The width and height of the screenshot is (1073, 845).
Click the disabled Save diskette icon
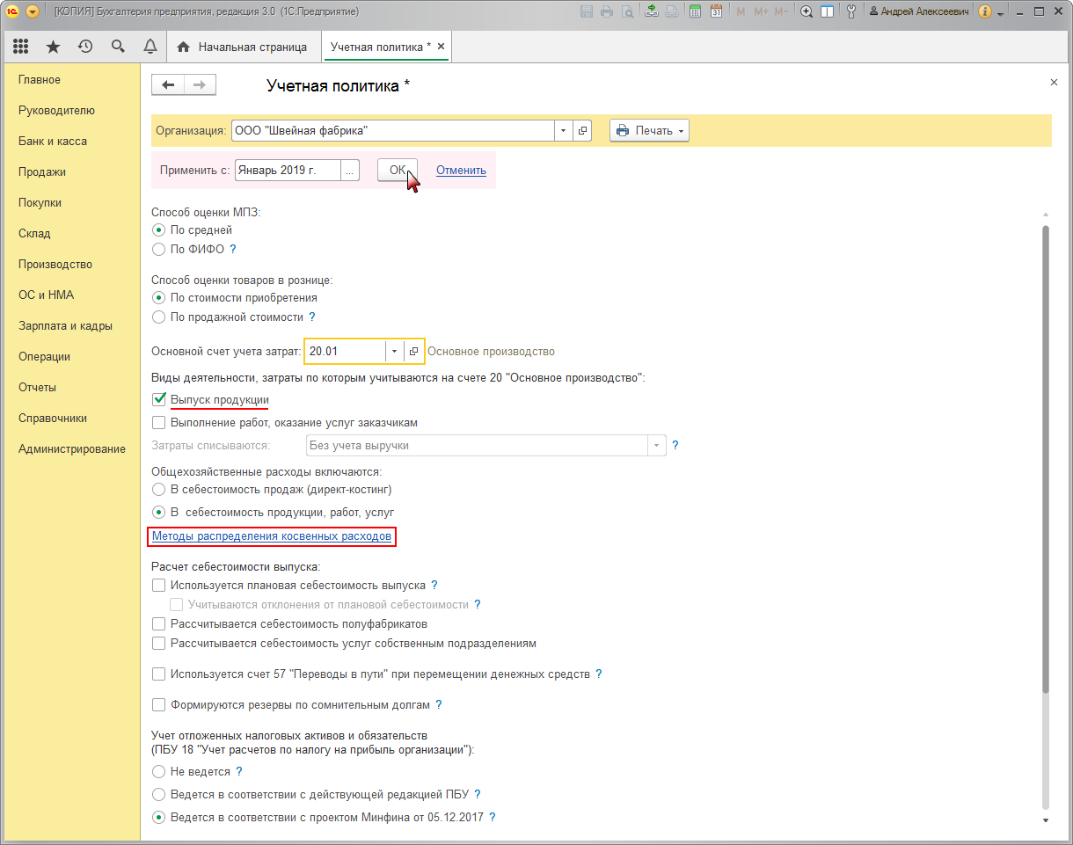point(587,11)
